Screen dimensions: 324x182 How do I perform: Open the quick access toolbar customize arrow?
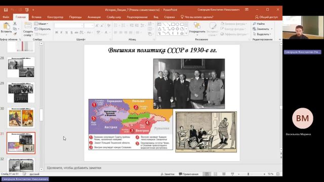pos(33,10)
